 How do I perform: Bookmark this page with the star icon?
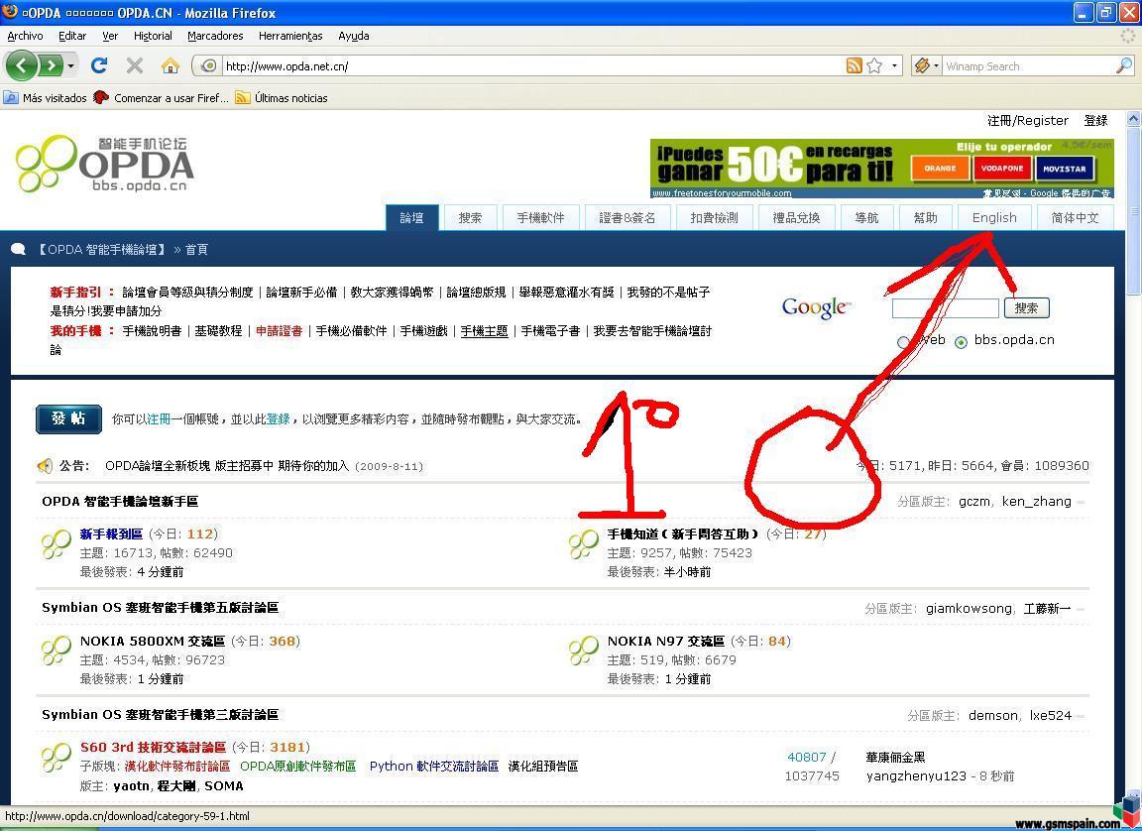point(874,65)
